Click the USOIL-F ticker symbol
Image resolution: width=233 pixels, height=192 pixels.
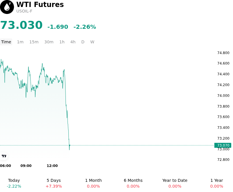pyautogui.click(x=24, y=11)
